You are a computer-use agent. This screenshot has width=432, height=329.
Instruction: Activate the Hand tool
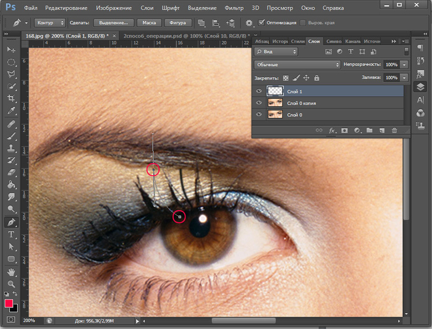point(11,272)
